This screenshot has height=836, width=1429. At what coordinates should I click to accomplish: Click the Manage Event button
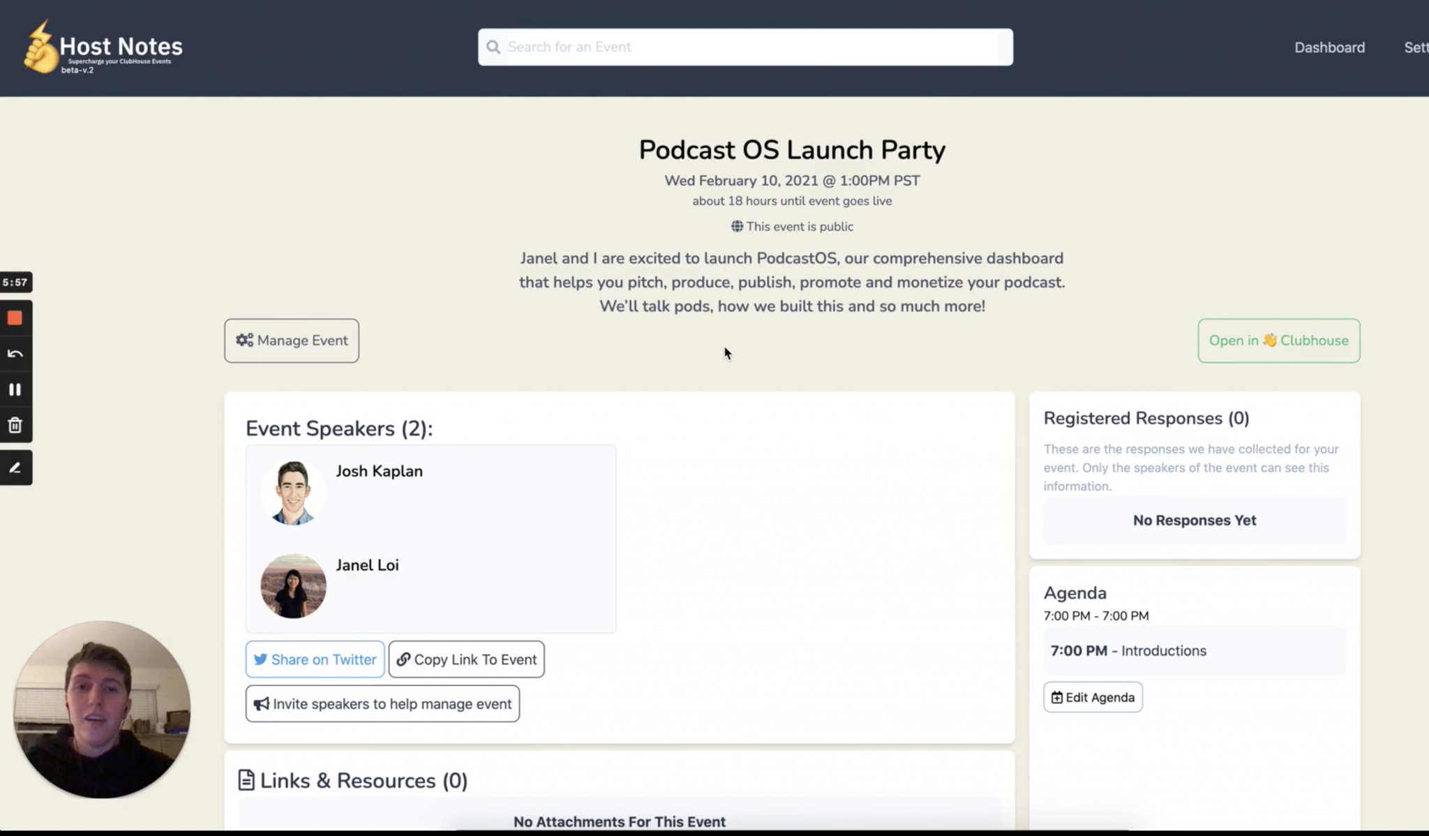coord(292,341)
